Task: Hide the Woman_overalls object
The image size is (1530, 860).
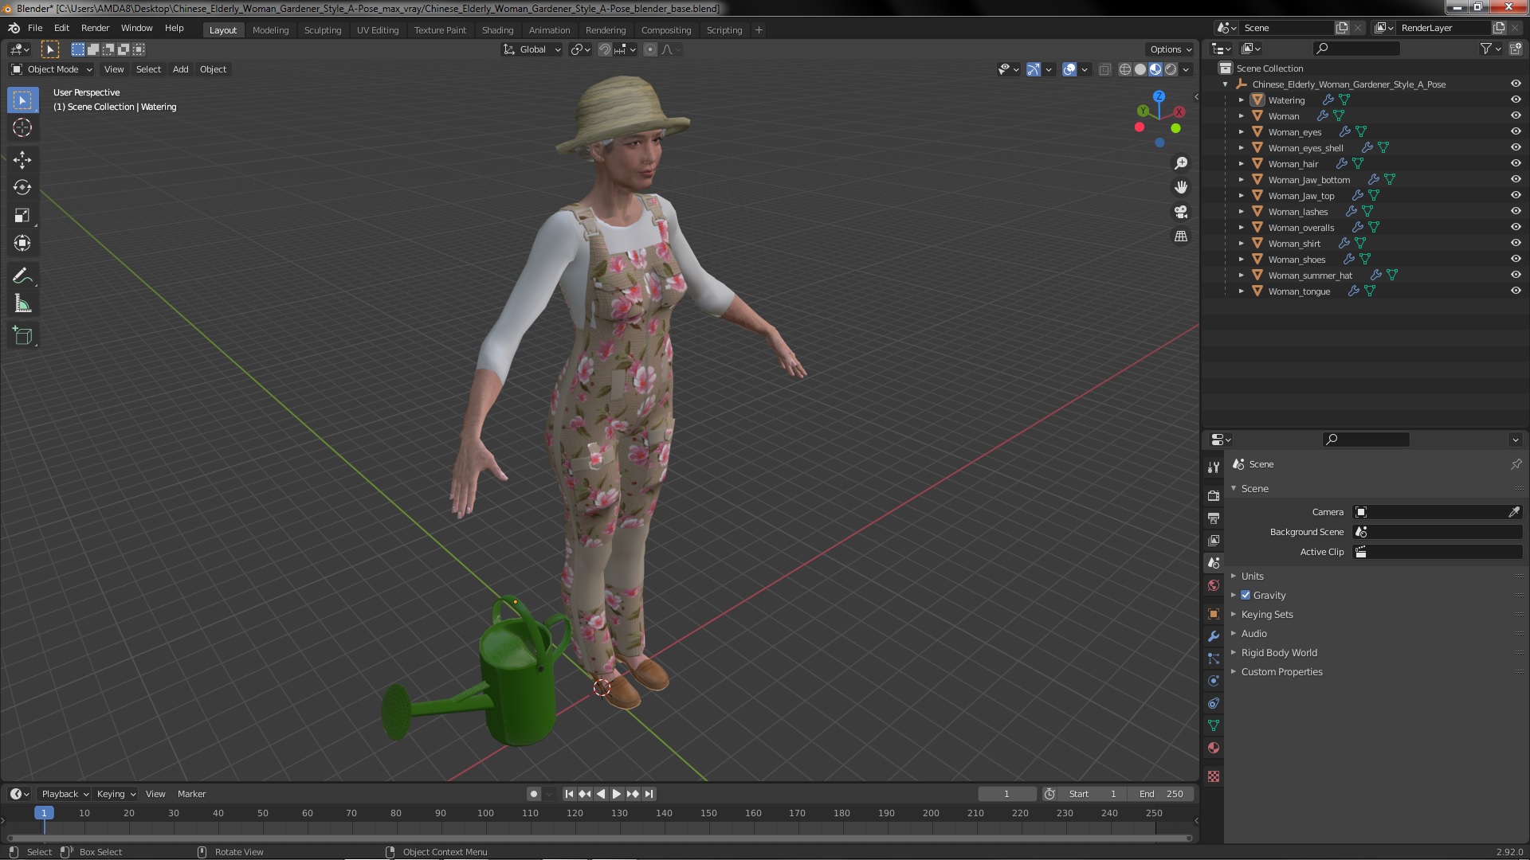Action: tap(1516, 227)
